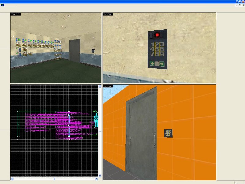Click the green right arrow on the keypad
Image resolution: width=245 pixels, height=184 pixels.
click(162, 64)
